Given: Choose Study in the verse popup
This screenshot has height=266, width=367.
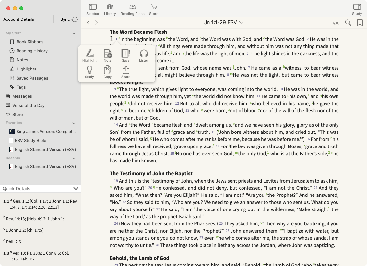Looking at the screenshot, I should (89, 72).
